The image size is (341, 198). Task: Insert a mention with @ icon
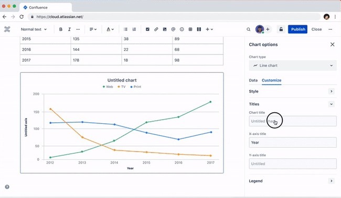tap(173, 29)
